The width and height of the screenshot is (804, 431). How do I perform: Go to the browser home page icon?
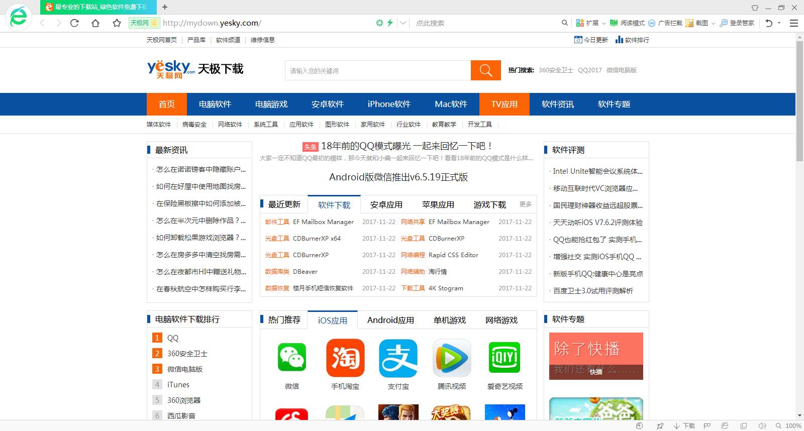click(95, 23)
